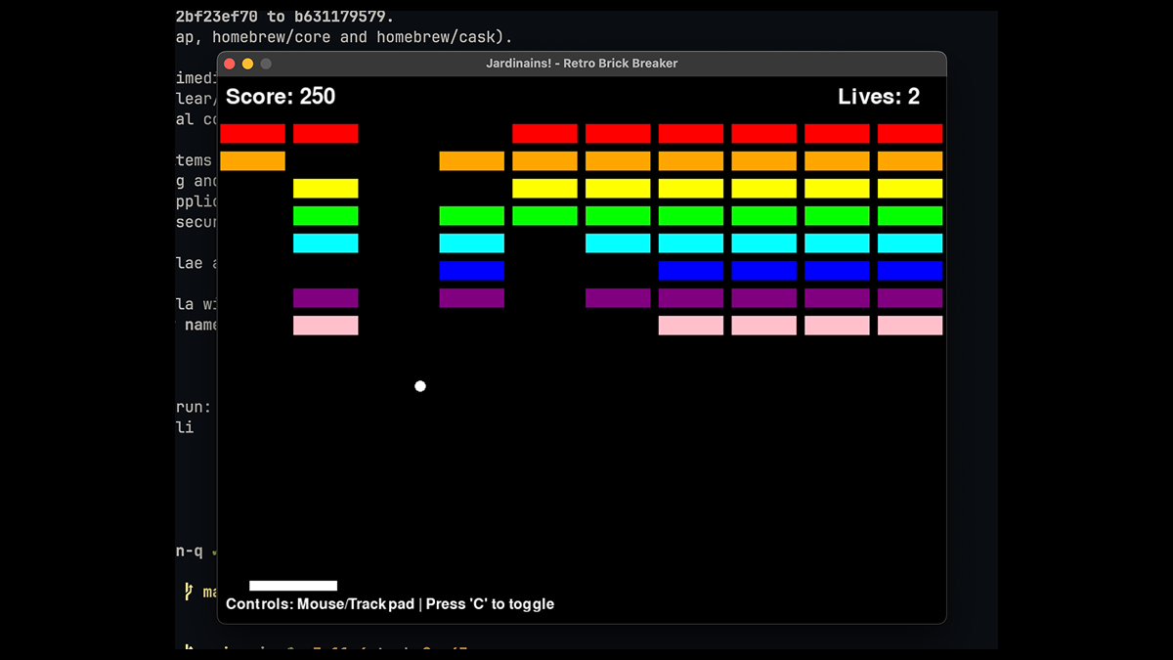The image size is (1173, 660).
Task: Click the rightmost blue brick
Action: [x=909, y=271]
